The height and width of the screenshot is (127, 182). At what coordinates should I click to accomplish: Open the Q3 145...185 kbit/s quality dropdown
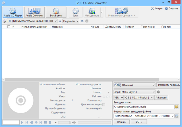(x=139, y=97)
